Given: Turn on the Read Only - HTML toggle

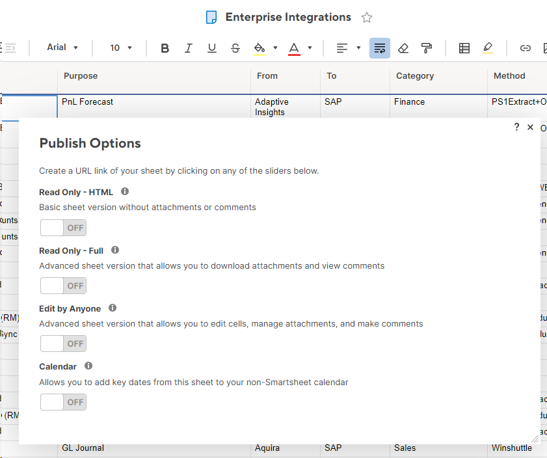Looking at the screenshot, I should [63, 228].
